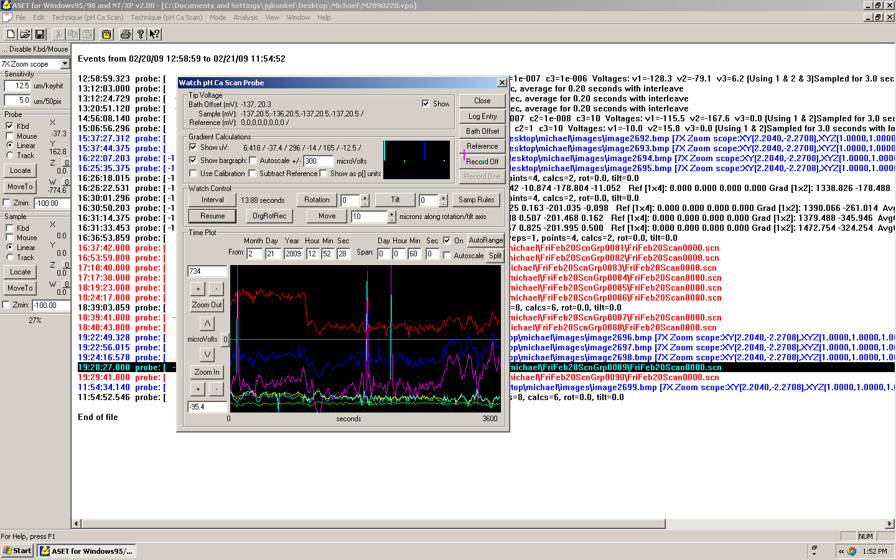Screen dimensions: 896x560
Task: Click the Tilt value spinner arrows
Action: [x=443, y=200]
